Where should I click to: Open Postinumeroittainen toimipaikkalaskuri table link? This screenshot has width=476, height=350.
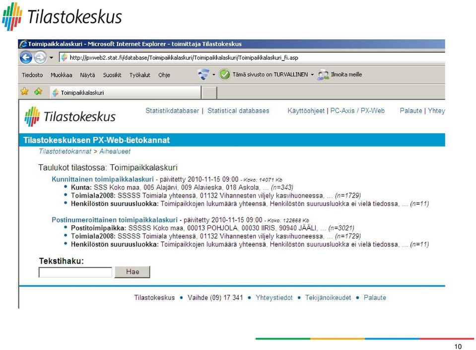tap(115, 220)
